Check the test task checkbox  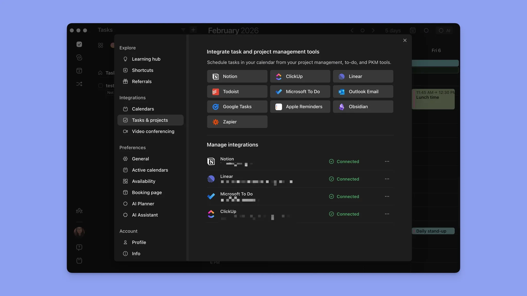[101, 86]
